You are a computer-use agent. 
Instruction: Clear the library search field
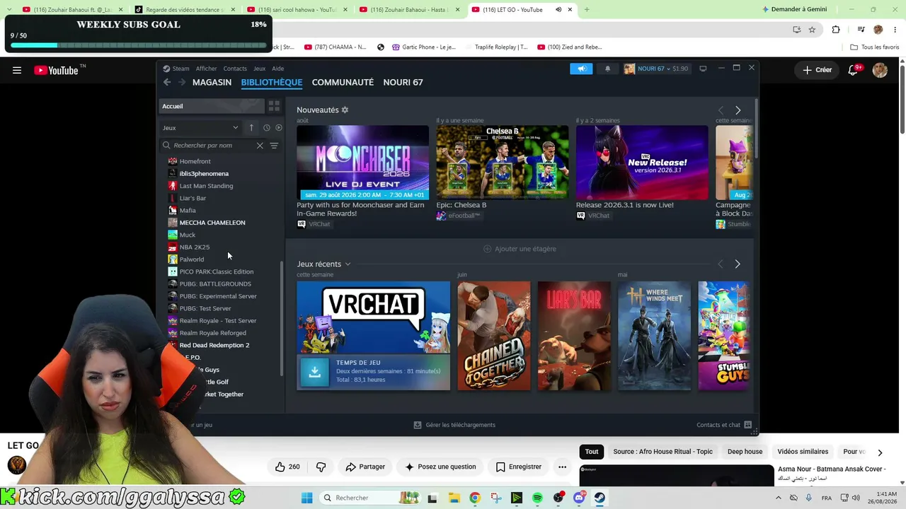click(260, 146)
